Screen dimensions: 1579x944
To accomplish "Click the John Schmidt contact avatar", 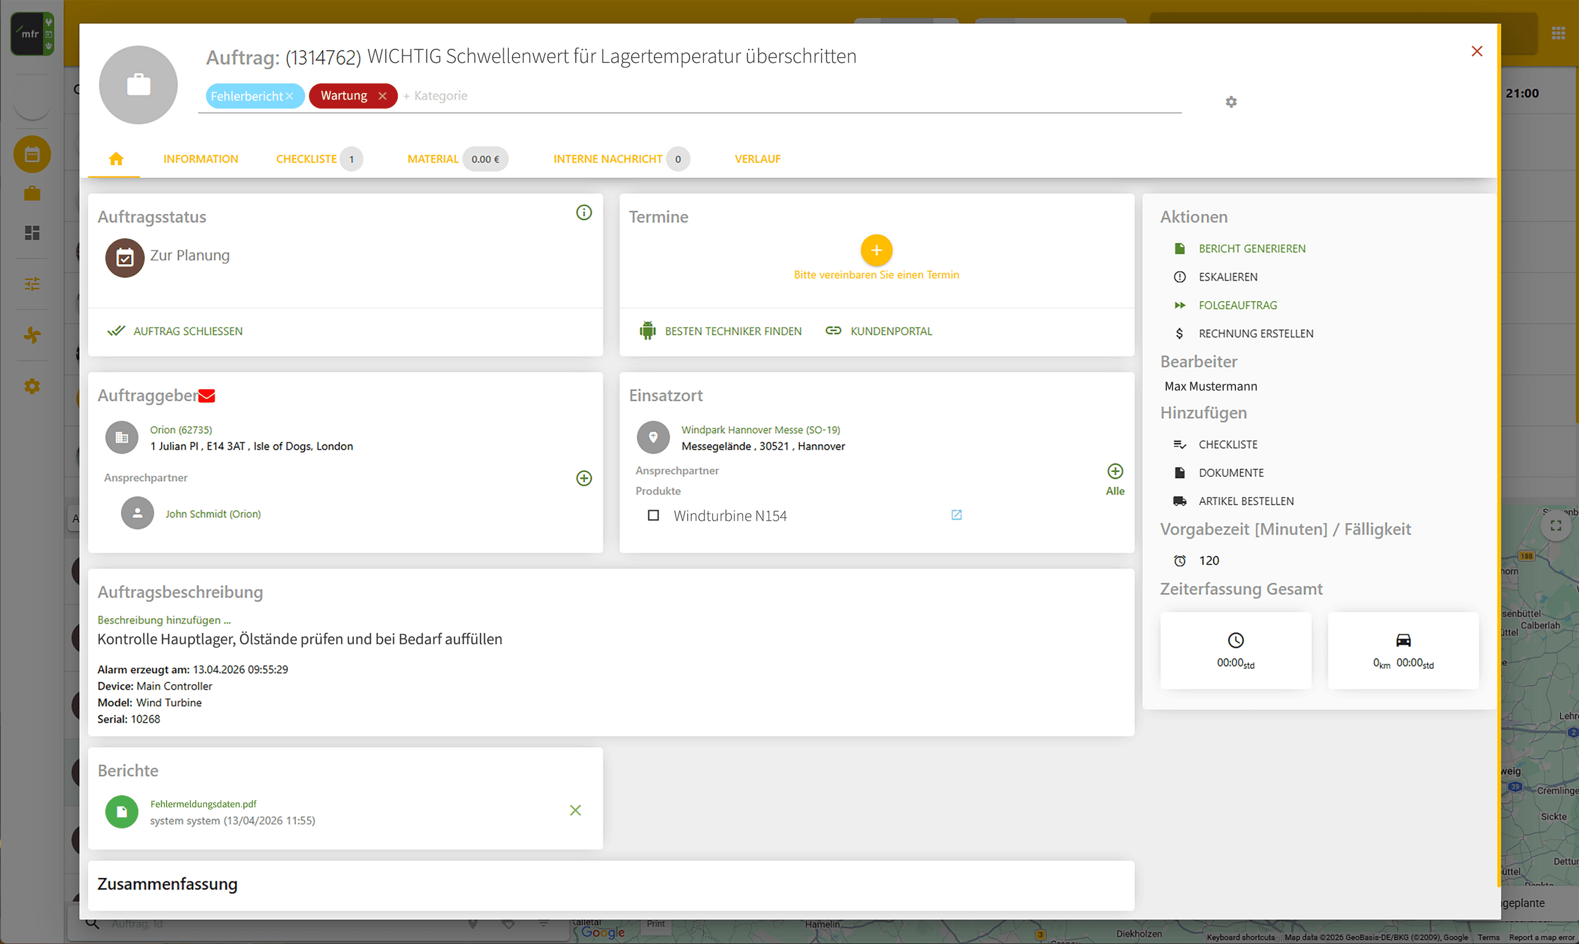I will (138, 513).
